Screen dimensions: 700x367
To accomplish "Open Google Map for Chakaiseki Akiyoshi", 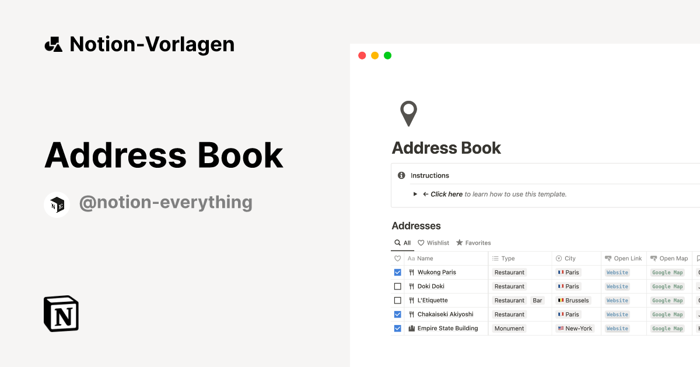I will (667, 314).
